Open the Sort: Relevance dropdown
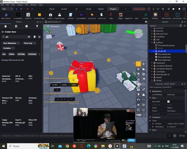Image resolution: width=187 pixels, height=149 pixels. (11, 43)
